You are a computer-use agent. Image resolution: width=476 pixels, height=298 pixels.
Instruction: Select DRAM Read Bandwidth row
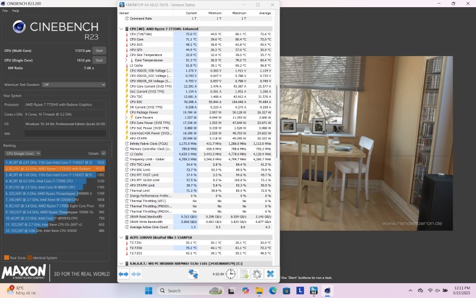point(198,216)
